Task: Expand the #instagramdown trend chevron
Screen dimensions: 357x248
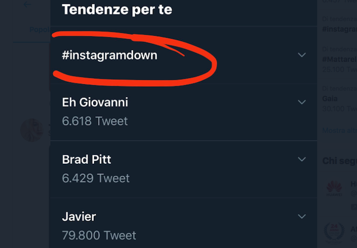Action: 302,55
